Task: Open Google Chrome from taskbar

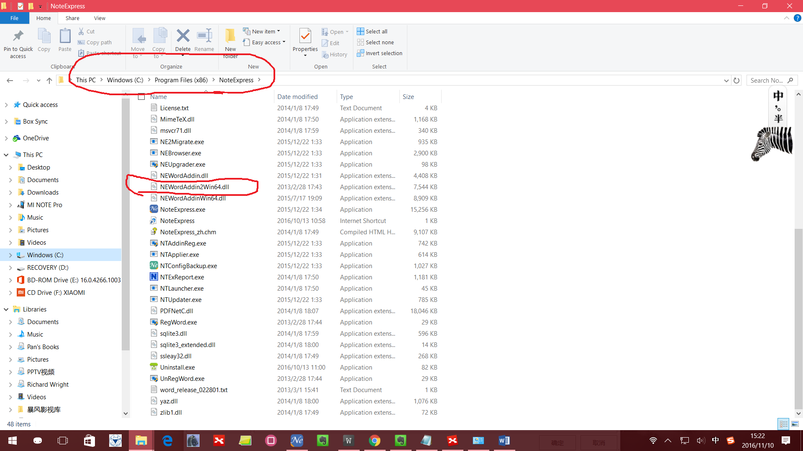Action: point(374,441)
